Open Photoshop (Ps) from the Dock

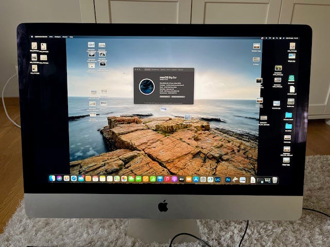[x=227, y=180]
